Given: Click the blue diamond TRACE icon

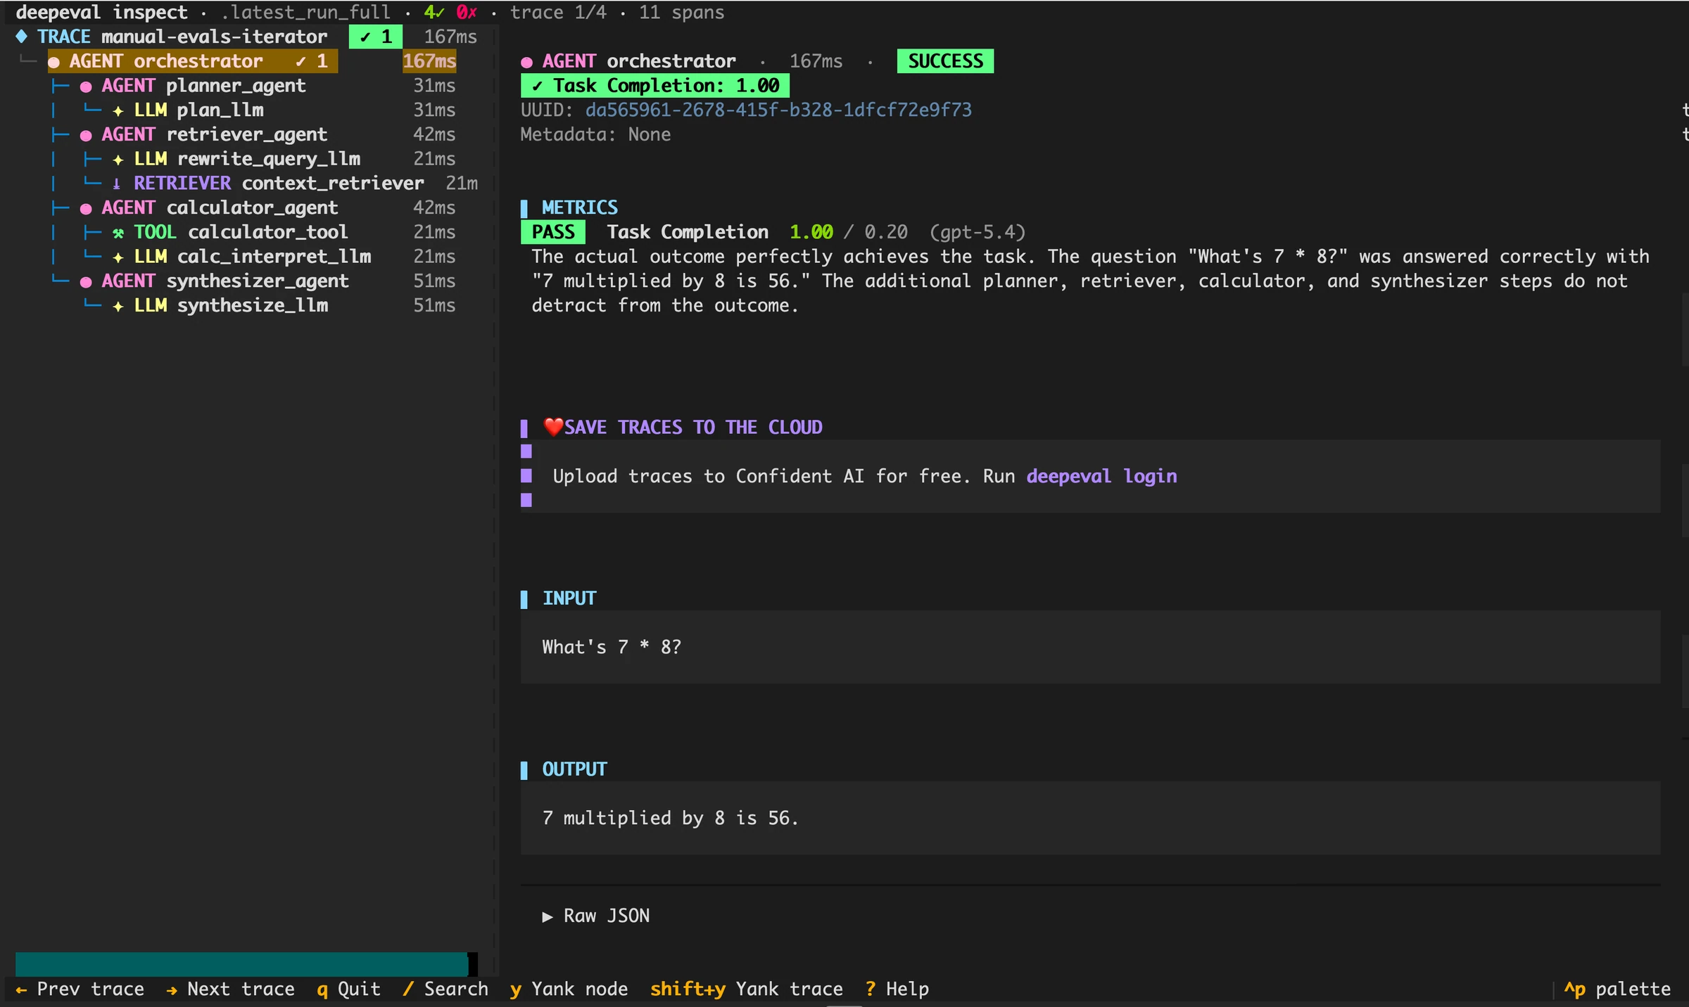Looking at the screenshot, I should click(x=22, y=37).
